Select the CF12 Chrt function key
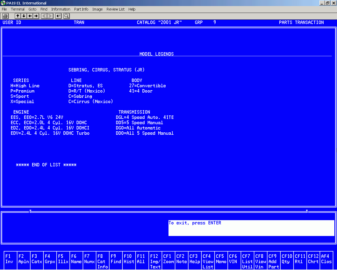 (x=313, y=261)
